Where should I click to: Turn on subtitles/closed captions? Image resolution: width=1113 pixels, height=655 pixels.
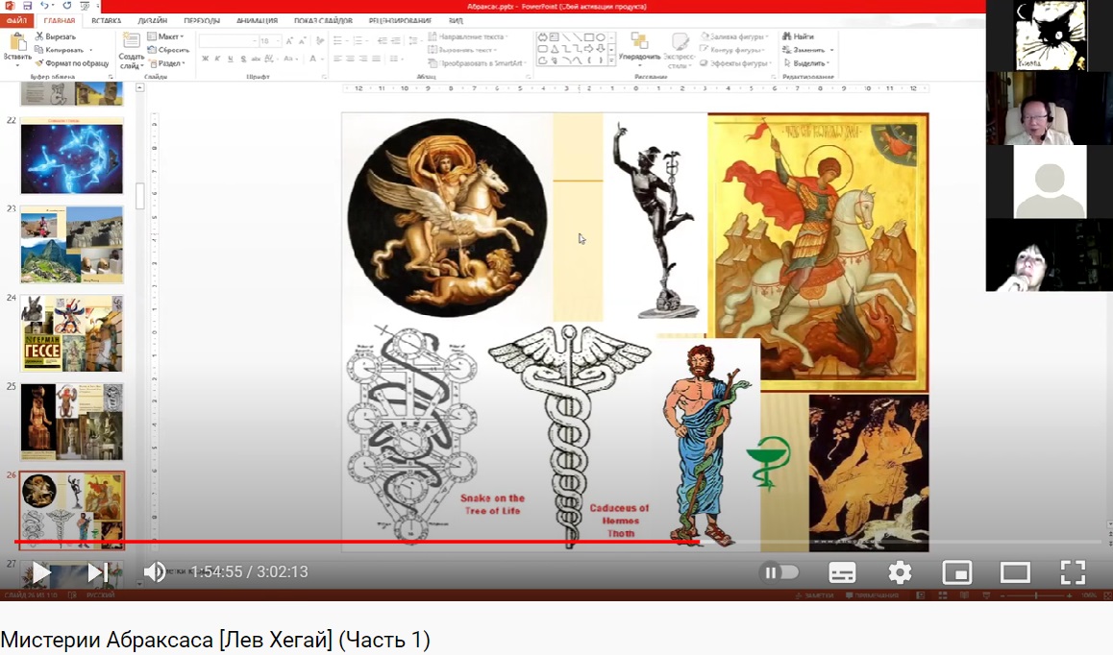(x=842, y=572)
